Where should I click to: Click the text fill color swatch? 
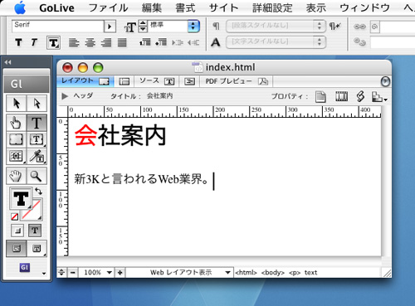(x=21, y=198)
